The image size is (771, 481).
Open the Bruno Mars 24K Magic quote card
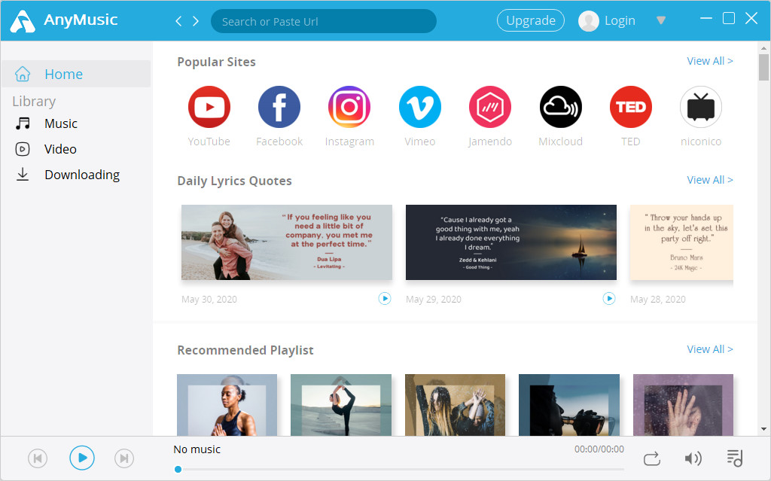(x=681, y=242)
